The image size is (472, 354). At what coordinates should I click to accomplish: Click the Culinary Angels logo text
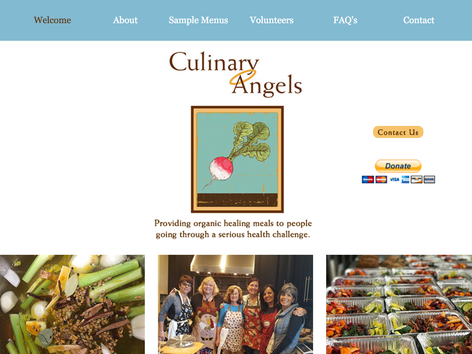click(x=235, y=74)
